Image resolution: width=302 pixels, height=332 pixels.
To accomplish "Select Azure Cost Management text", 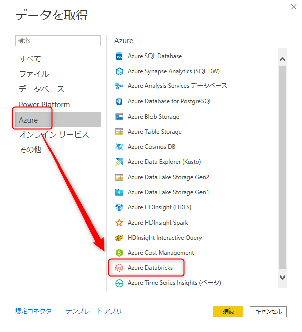I will tap(161, 253).
